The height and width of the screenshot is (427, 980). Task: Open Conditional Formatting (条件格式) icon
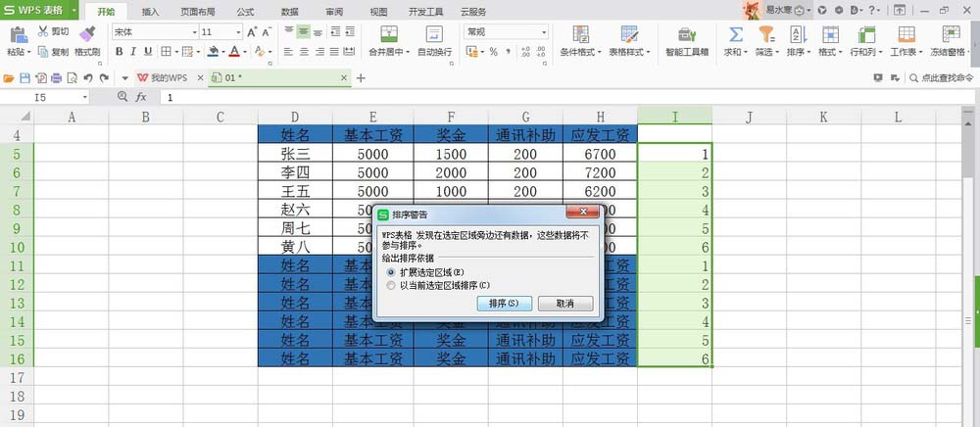[x=580, y=34]
